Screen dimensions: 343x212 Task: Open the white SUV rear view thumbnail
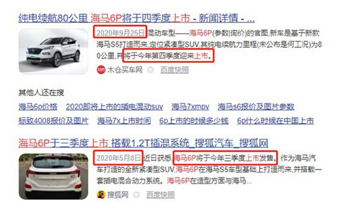pos(53,176)
